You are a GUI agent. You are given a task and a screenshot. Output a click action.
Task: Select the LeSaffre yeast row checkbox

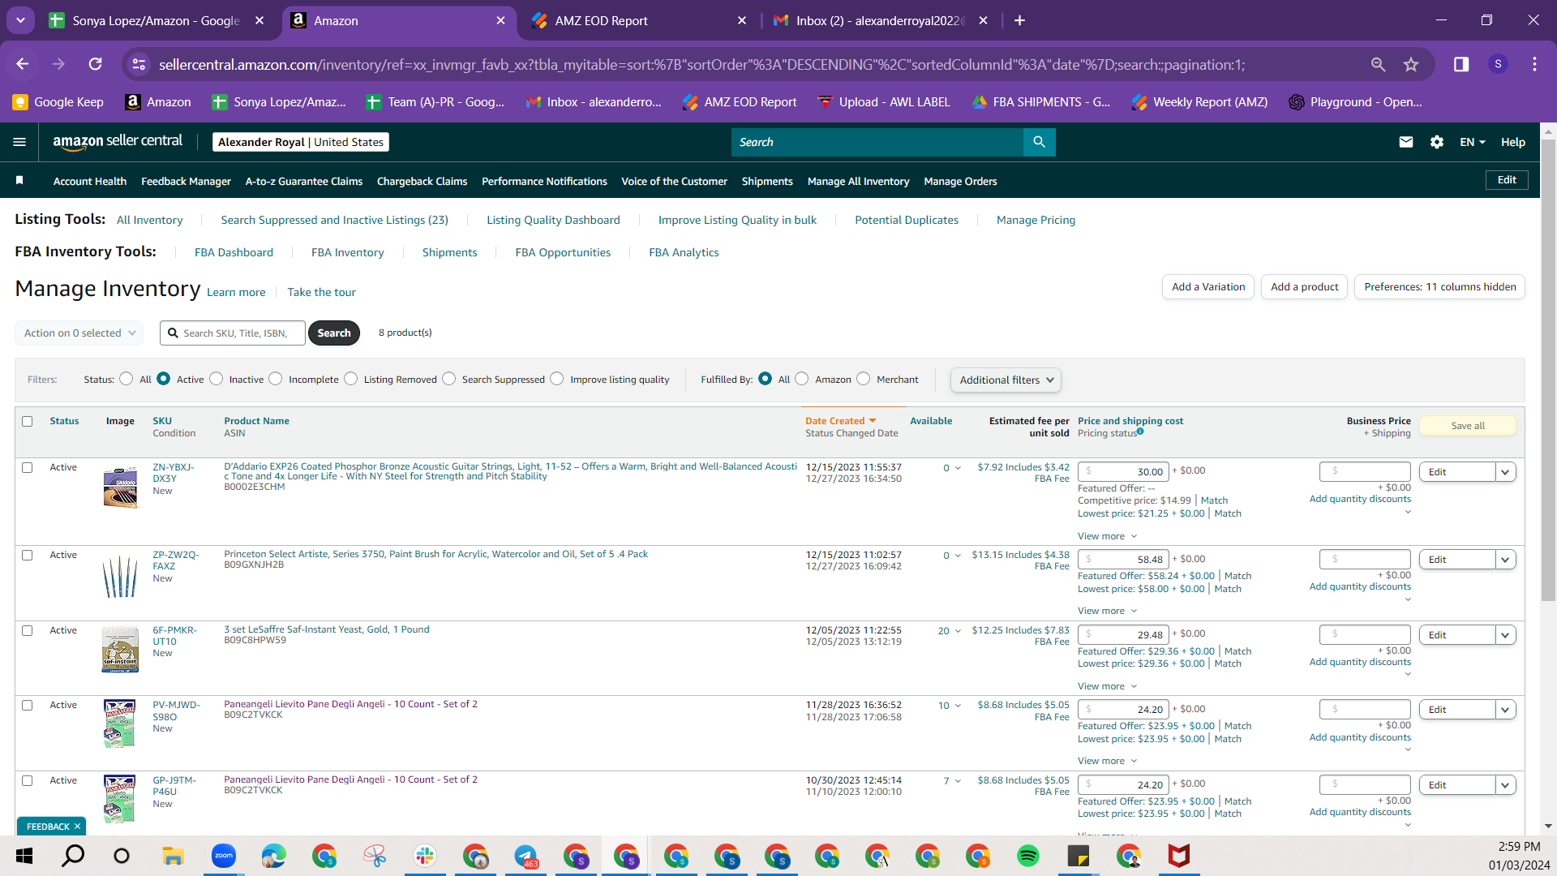click(x=28, y=630)
